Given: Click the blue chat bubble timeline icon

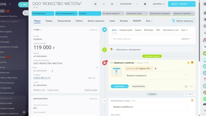Looking at the screenshot, I should point(105,30).
